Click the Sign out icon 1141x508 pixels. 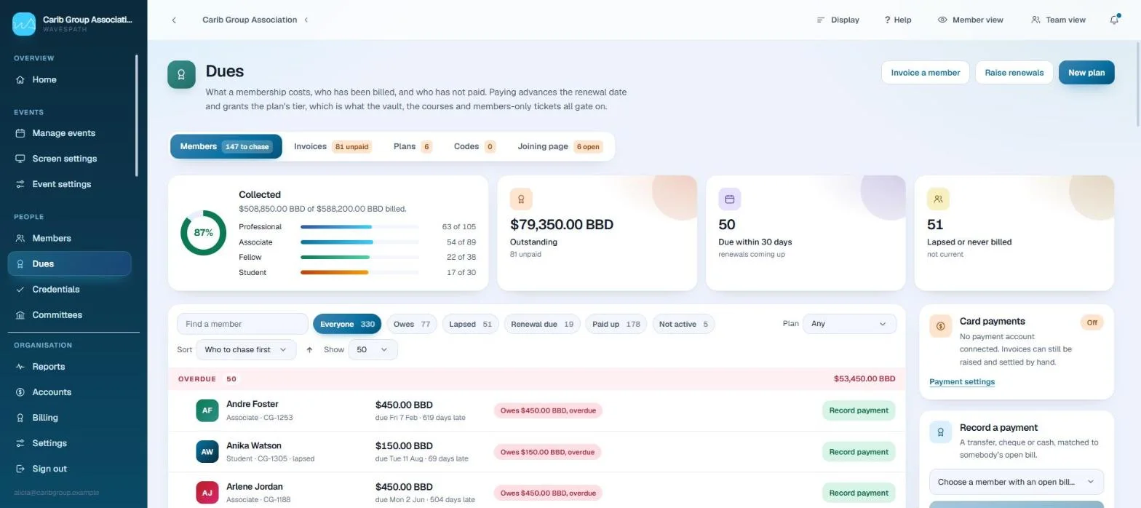pos(20,469)
